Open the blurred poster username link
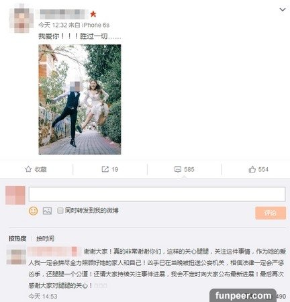Image resolution: width=290 pixels, height=302 pixels. (x=62, y=14)
